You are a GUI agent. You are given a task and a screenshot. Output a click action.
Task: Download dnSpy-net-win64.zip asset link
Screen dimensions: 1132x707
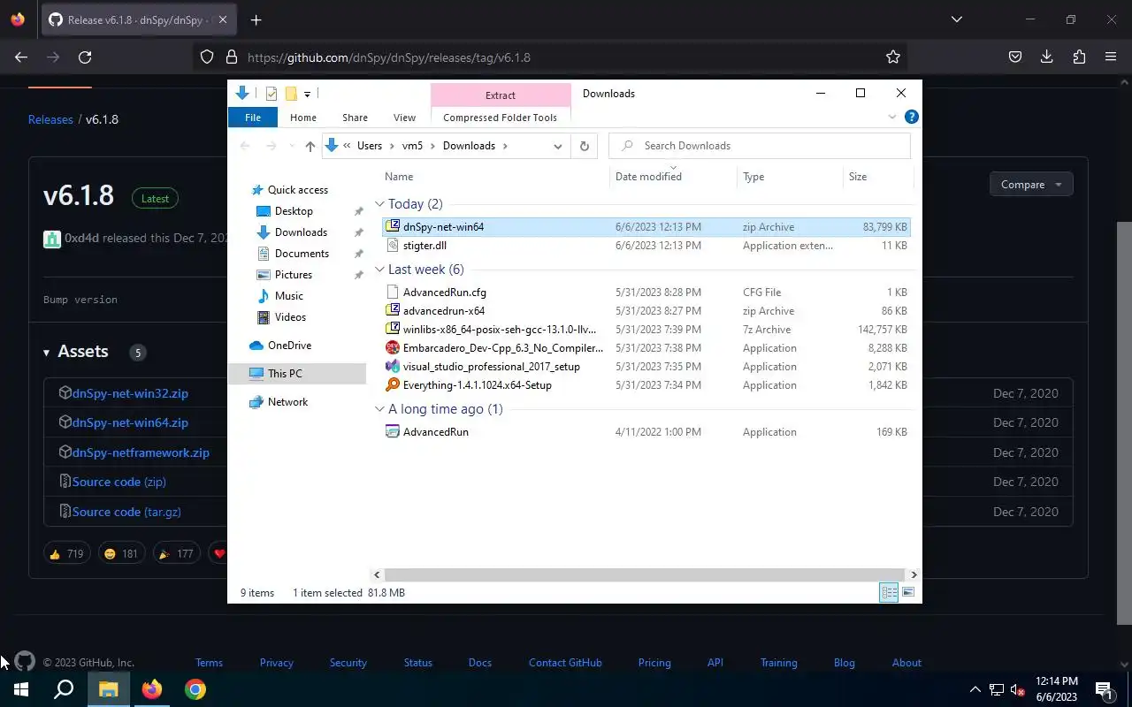click(130, 422)
